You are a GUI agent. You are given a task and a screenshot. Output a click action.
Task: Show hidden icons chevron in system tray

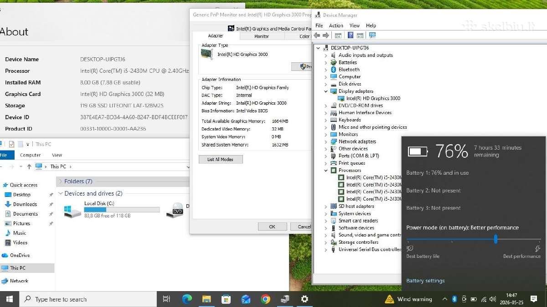tap(444, 299)
